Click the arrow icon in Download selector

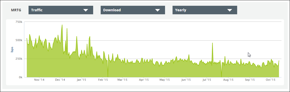click(158, 10)
